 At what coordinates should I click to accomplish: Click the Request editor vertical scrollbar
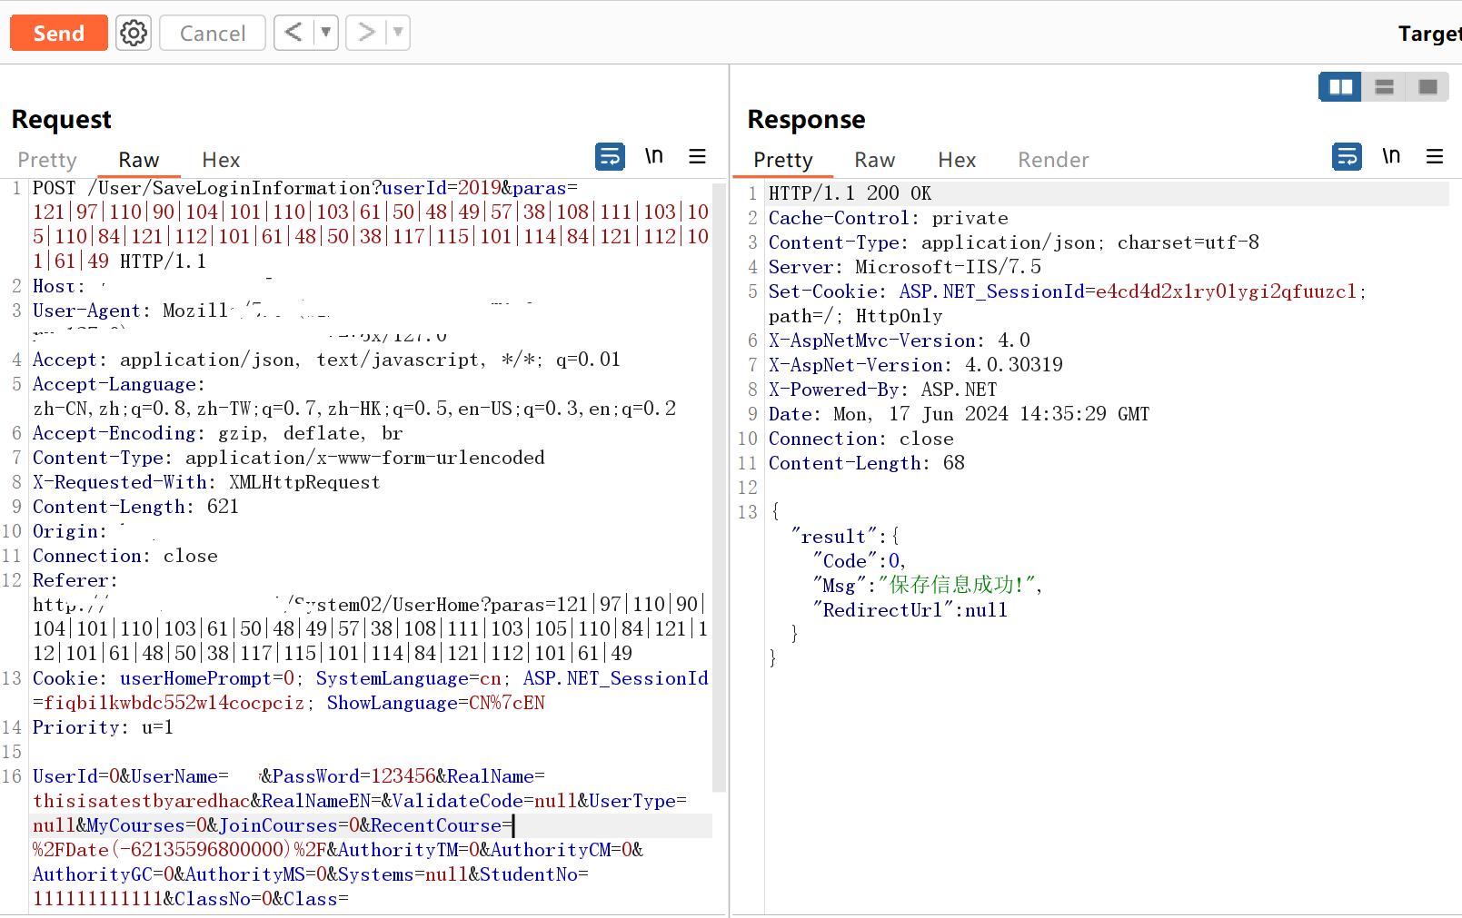coord(720,488)
